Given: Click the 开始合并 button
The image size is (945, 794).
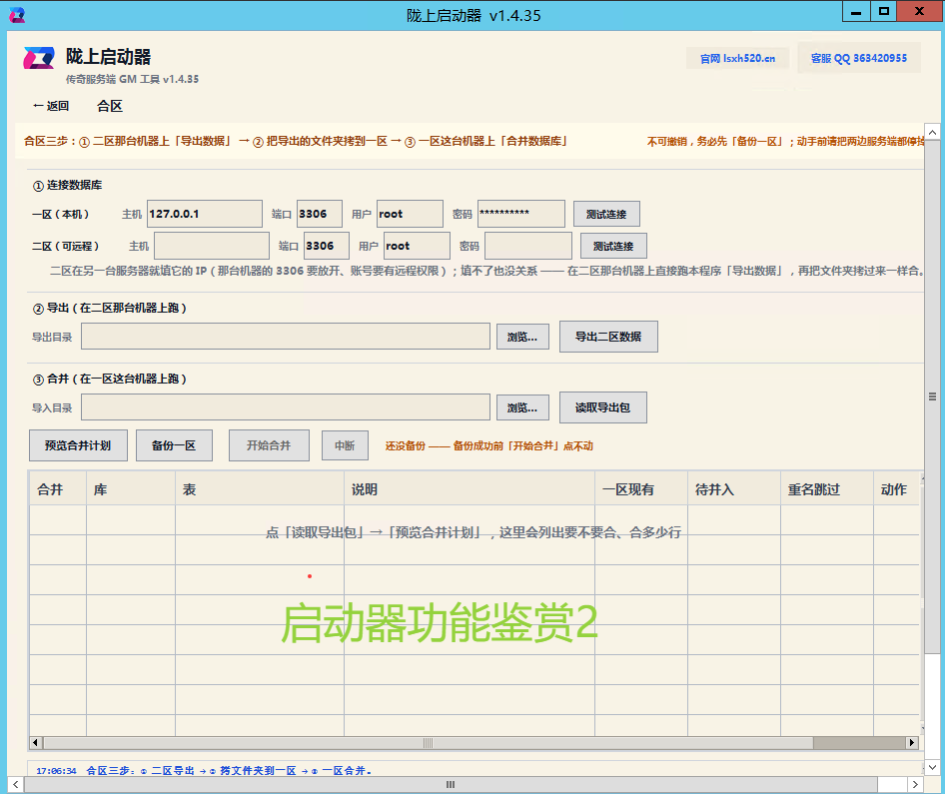Looking at the screenshot, I should pyautogui.click(x=269, y=445).
